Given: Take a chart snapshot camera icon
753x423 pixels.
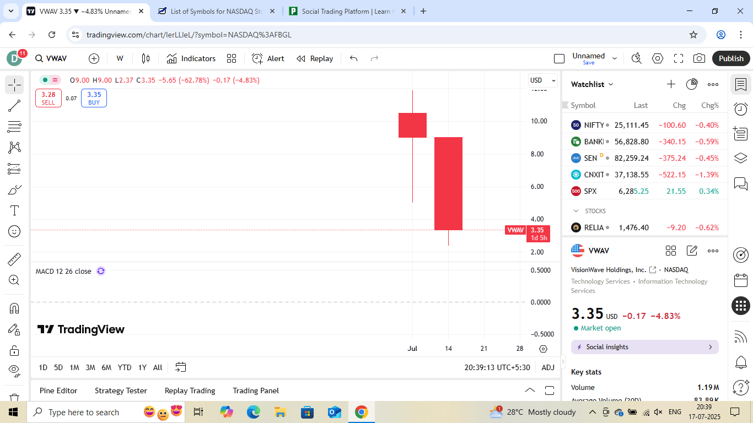Looking at the screenshot, I should [x=700, y=58].
